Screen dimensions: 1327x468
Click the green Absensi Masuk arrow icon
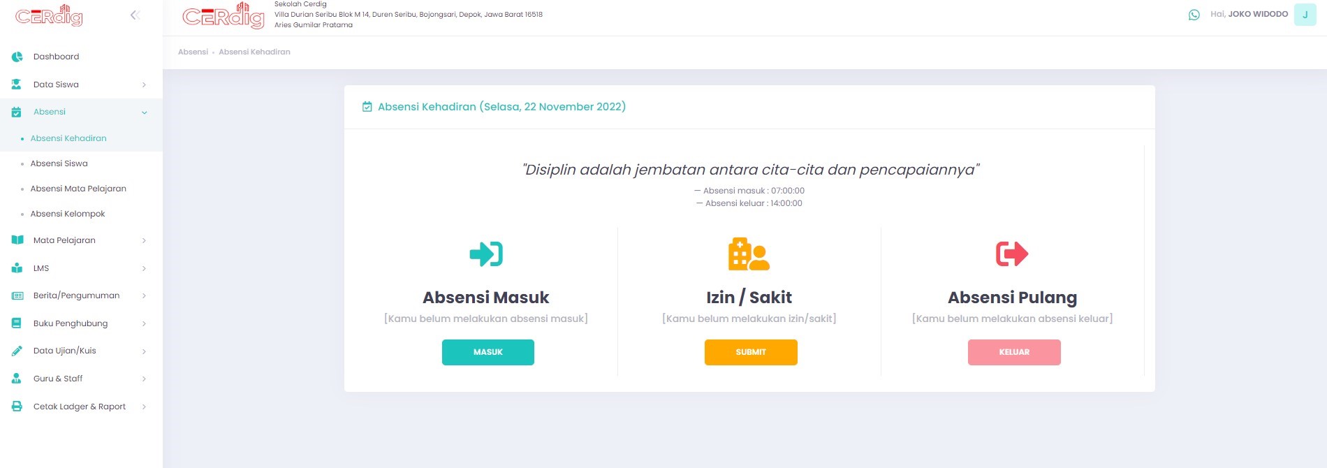point(486,254)
